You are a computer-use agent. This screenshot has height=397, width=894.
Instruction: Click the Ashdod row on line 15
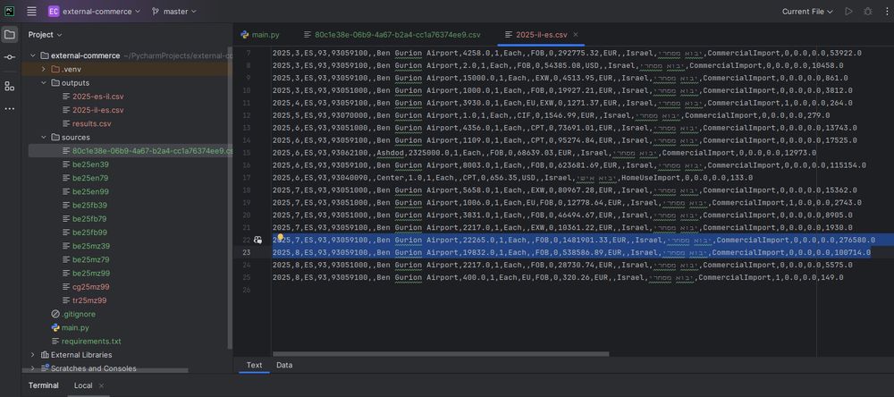tap(544, 153)
